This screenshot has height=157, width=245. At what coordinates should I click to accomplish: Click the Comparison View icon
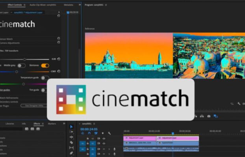[x=215, y=116]
